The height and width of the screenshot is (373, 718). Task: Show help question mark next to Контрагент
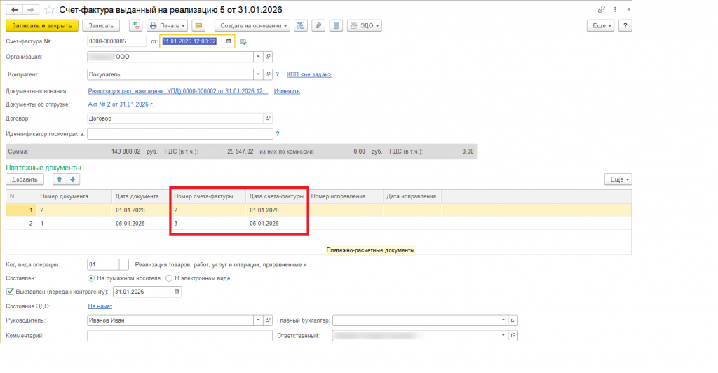pyautogui.click(x=277, y=74)
